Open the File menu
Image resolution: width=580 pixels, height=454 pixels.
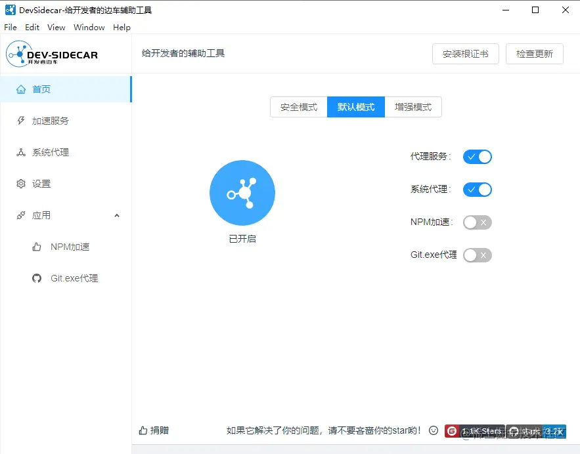point(11,28)
